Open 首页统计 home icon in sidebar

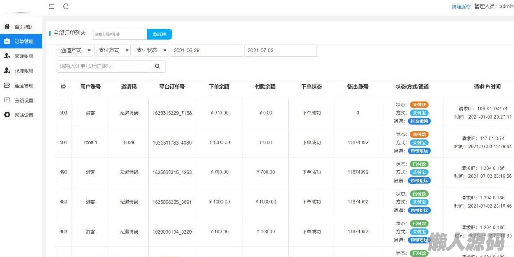click(7, 27)
